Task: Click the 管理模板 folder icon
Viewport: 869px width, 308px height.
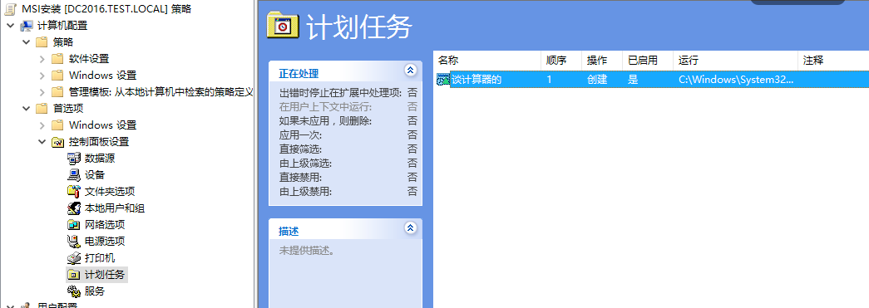Action: (57, 92)
